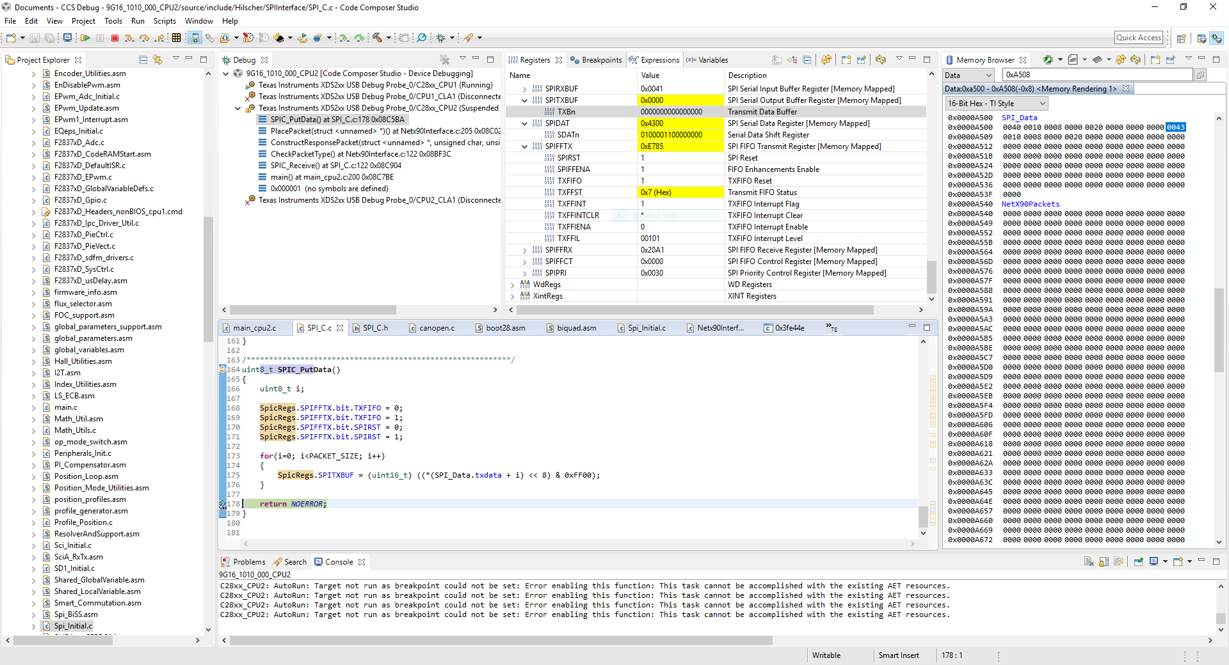
Task: Select main() stack frame in Debug view
Action: [332, 177]
